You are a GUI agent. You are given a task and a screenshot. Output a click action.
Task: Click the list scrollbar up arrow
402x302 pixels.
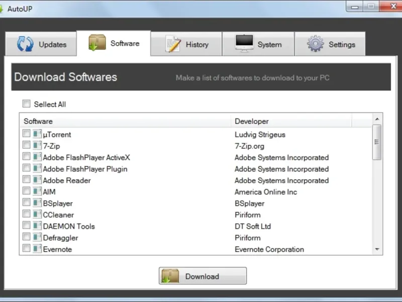click(377, 119)
